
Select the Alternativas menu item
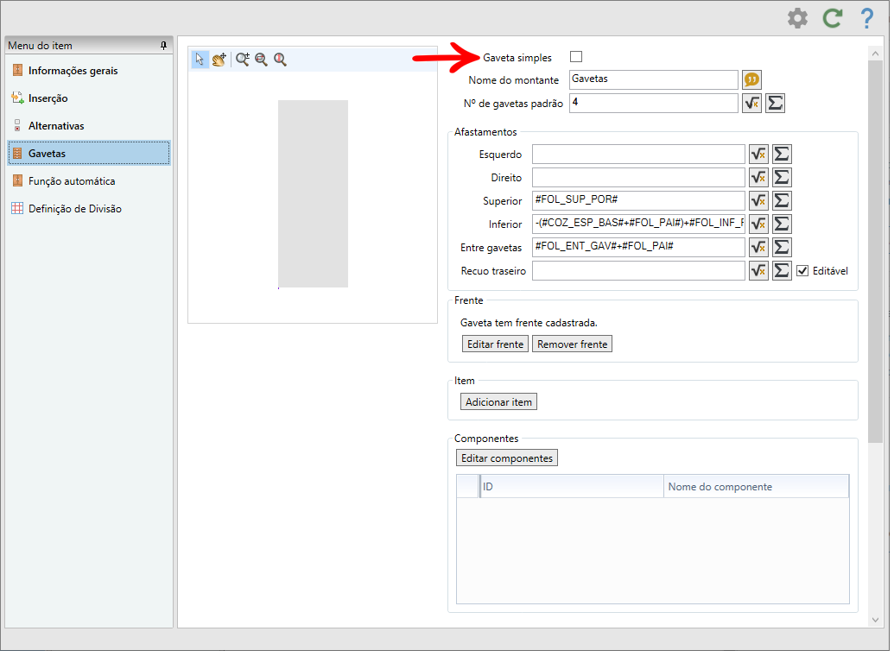click(89, 126)
